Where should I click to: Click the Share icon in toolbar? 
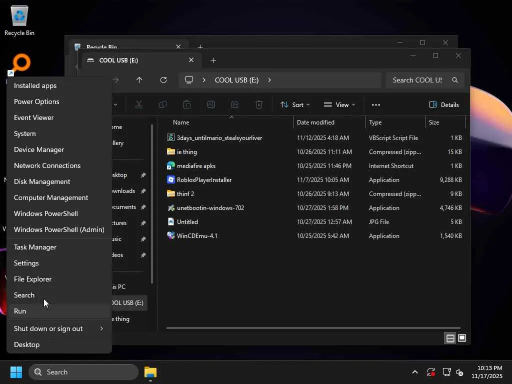(x=235, y=105)
